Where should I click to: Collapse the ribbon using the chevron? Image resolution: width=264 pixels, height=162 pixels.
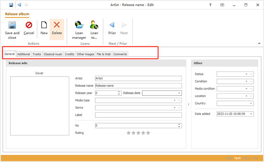click(259, 43)
